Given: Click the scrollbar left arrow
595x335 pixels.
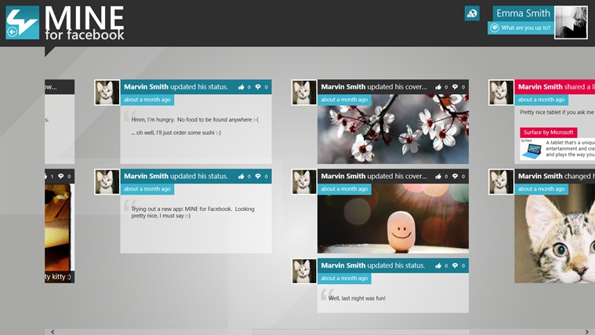Looking at the screenshot, I should 53,332.
